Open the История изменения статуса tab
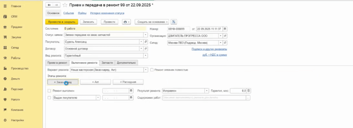This screenshot has width=353, height=128. pyautogui.click(x=107, y=13)
